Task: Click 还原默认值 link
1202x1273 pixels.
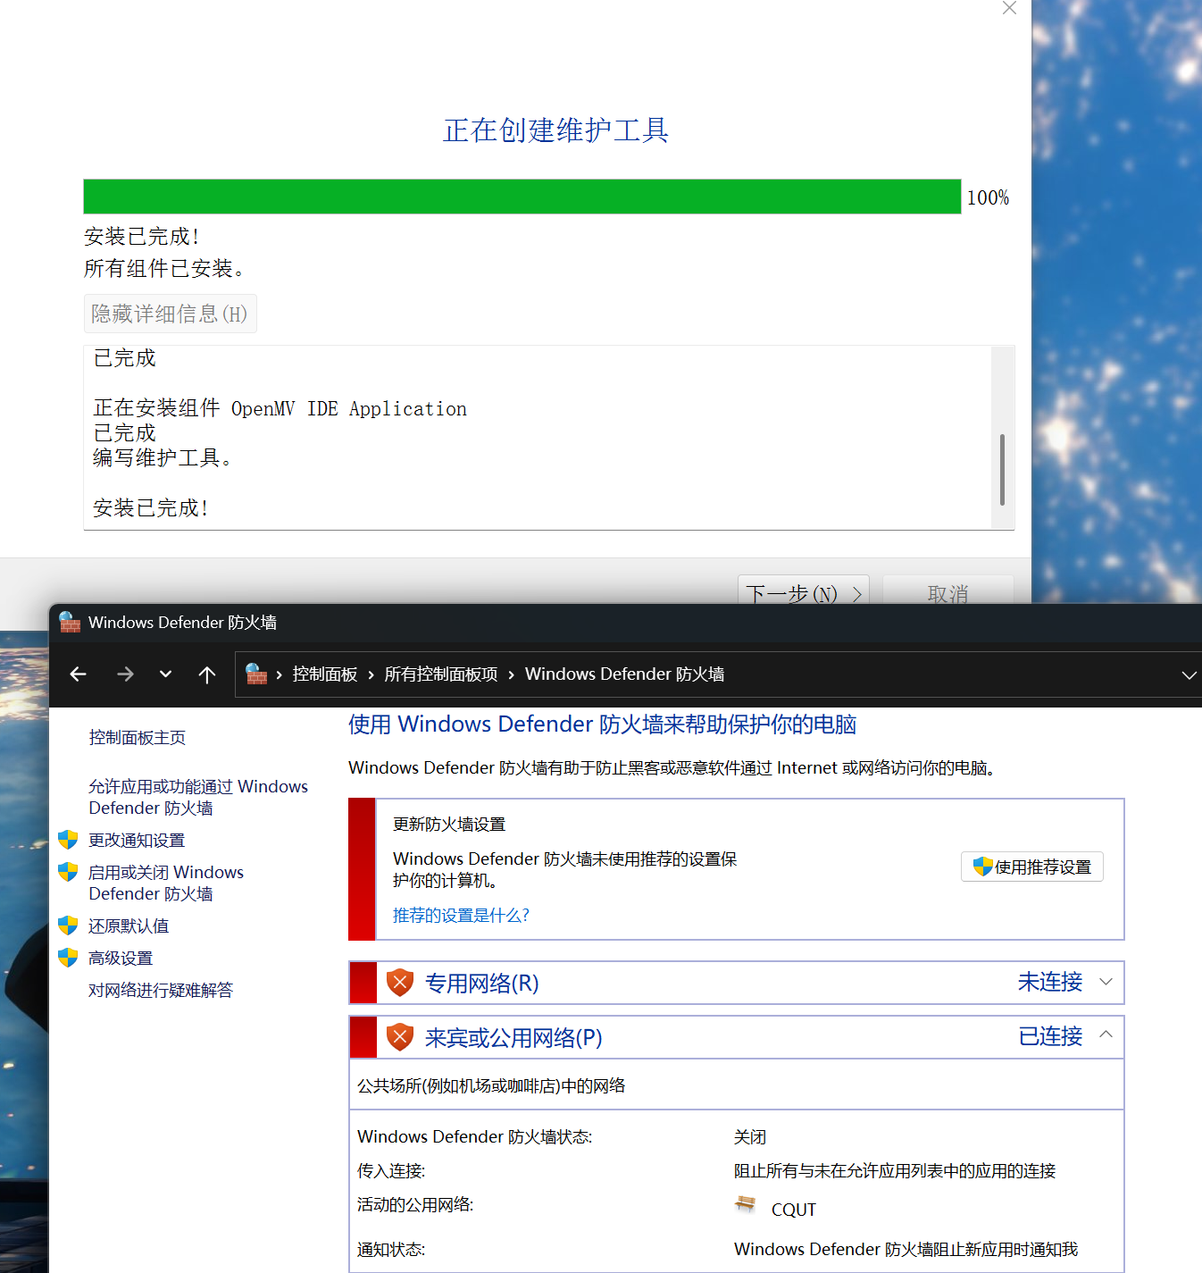Action: [x=129, y=926]
